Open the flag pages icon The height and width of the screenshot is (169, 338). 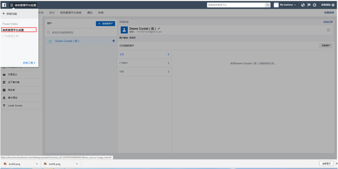click(x=309, y=5)
